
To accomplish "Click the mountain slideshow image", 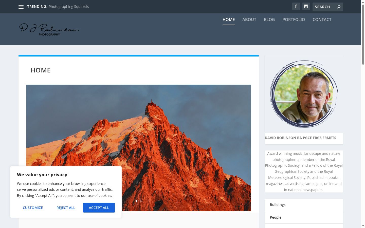I will [139, 148].
